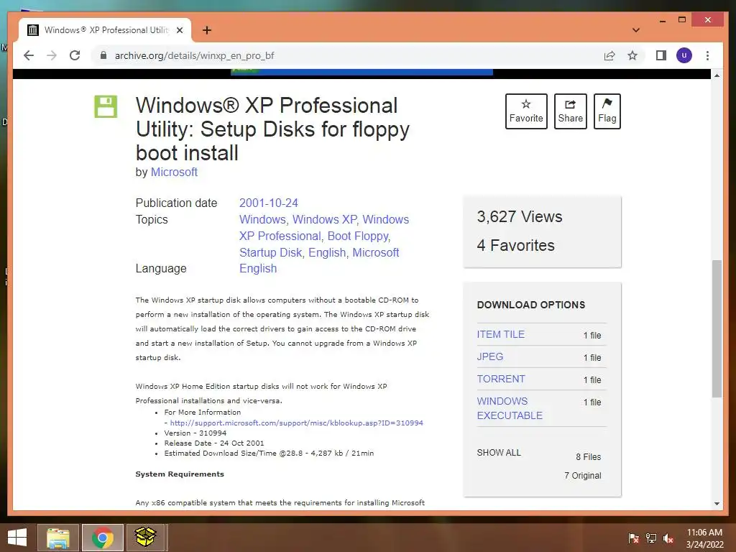
Task: Download the WINDOWS EXECUTABLE file
Action: (x=510, y=408)
